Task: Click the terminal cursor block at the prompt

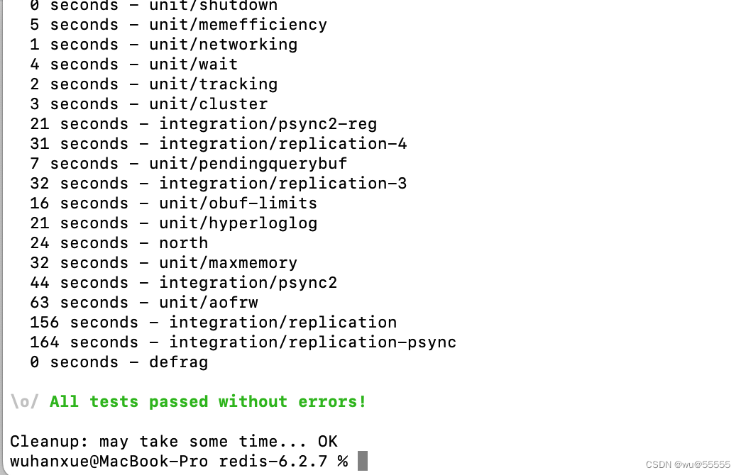Action: click(x=363, y=461)
